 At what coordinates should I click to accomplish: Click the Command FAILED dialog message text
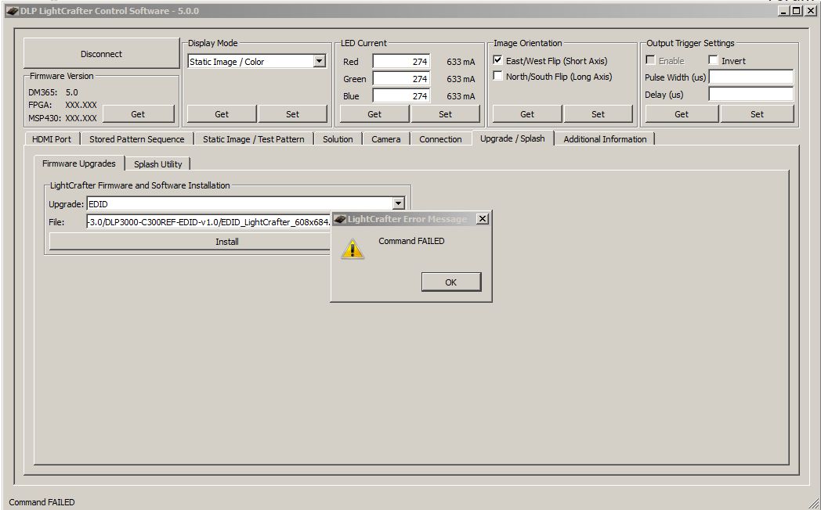(411, 241)
